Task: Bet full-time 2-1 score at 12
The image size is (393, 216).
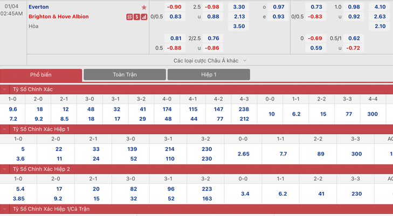Action: [x=65, y=109]
